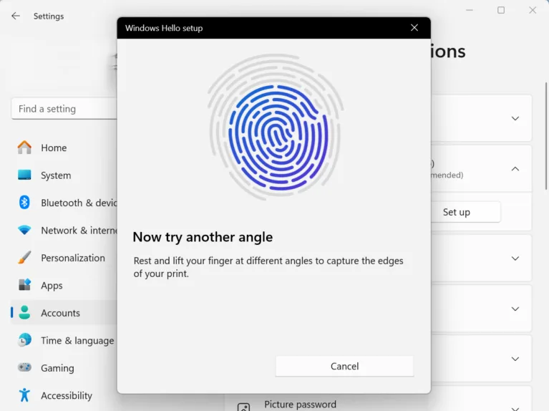
Task: Collapse the expanded recommended option chevron
Action: (x=515, y=169)
